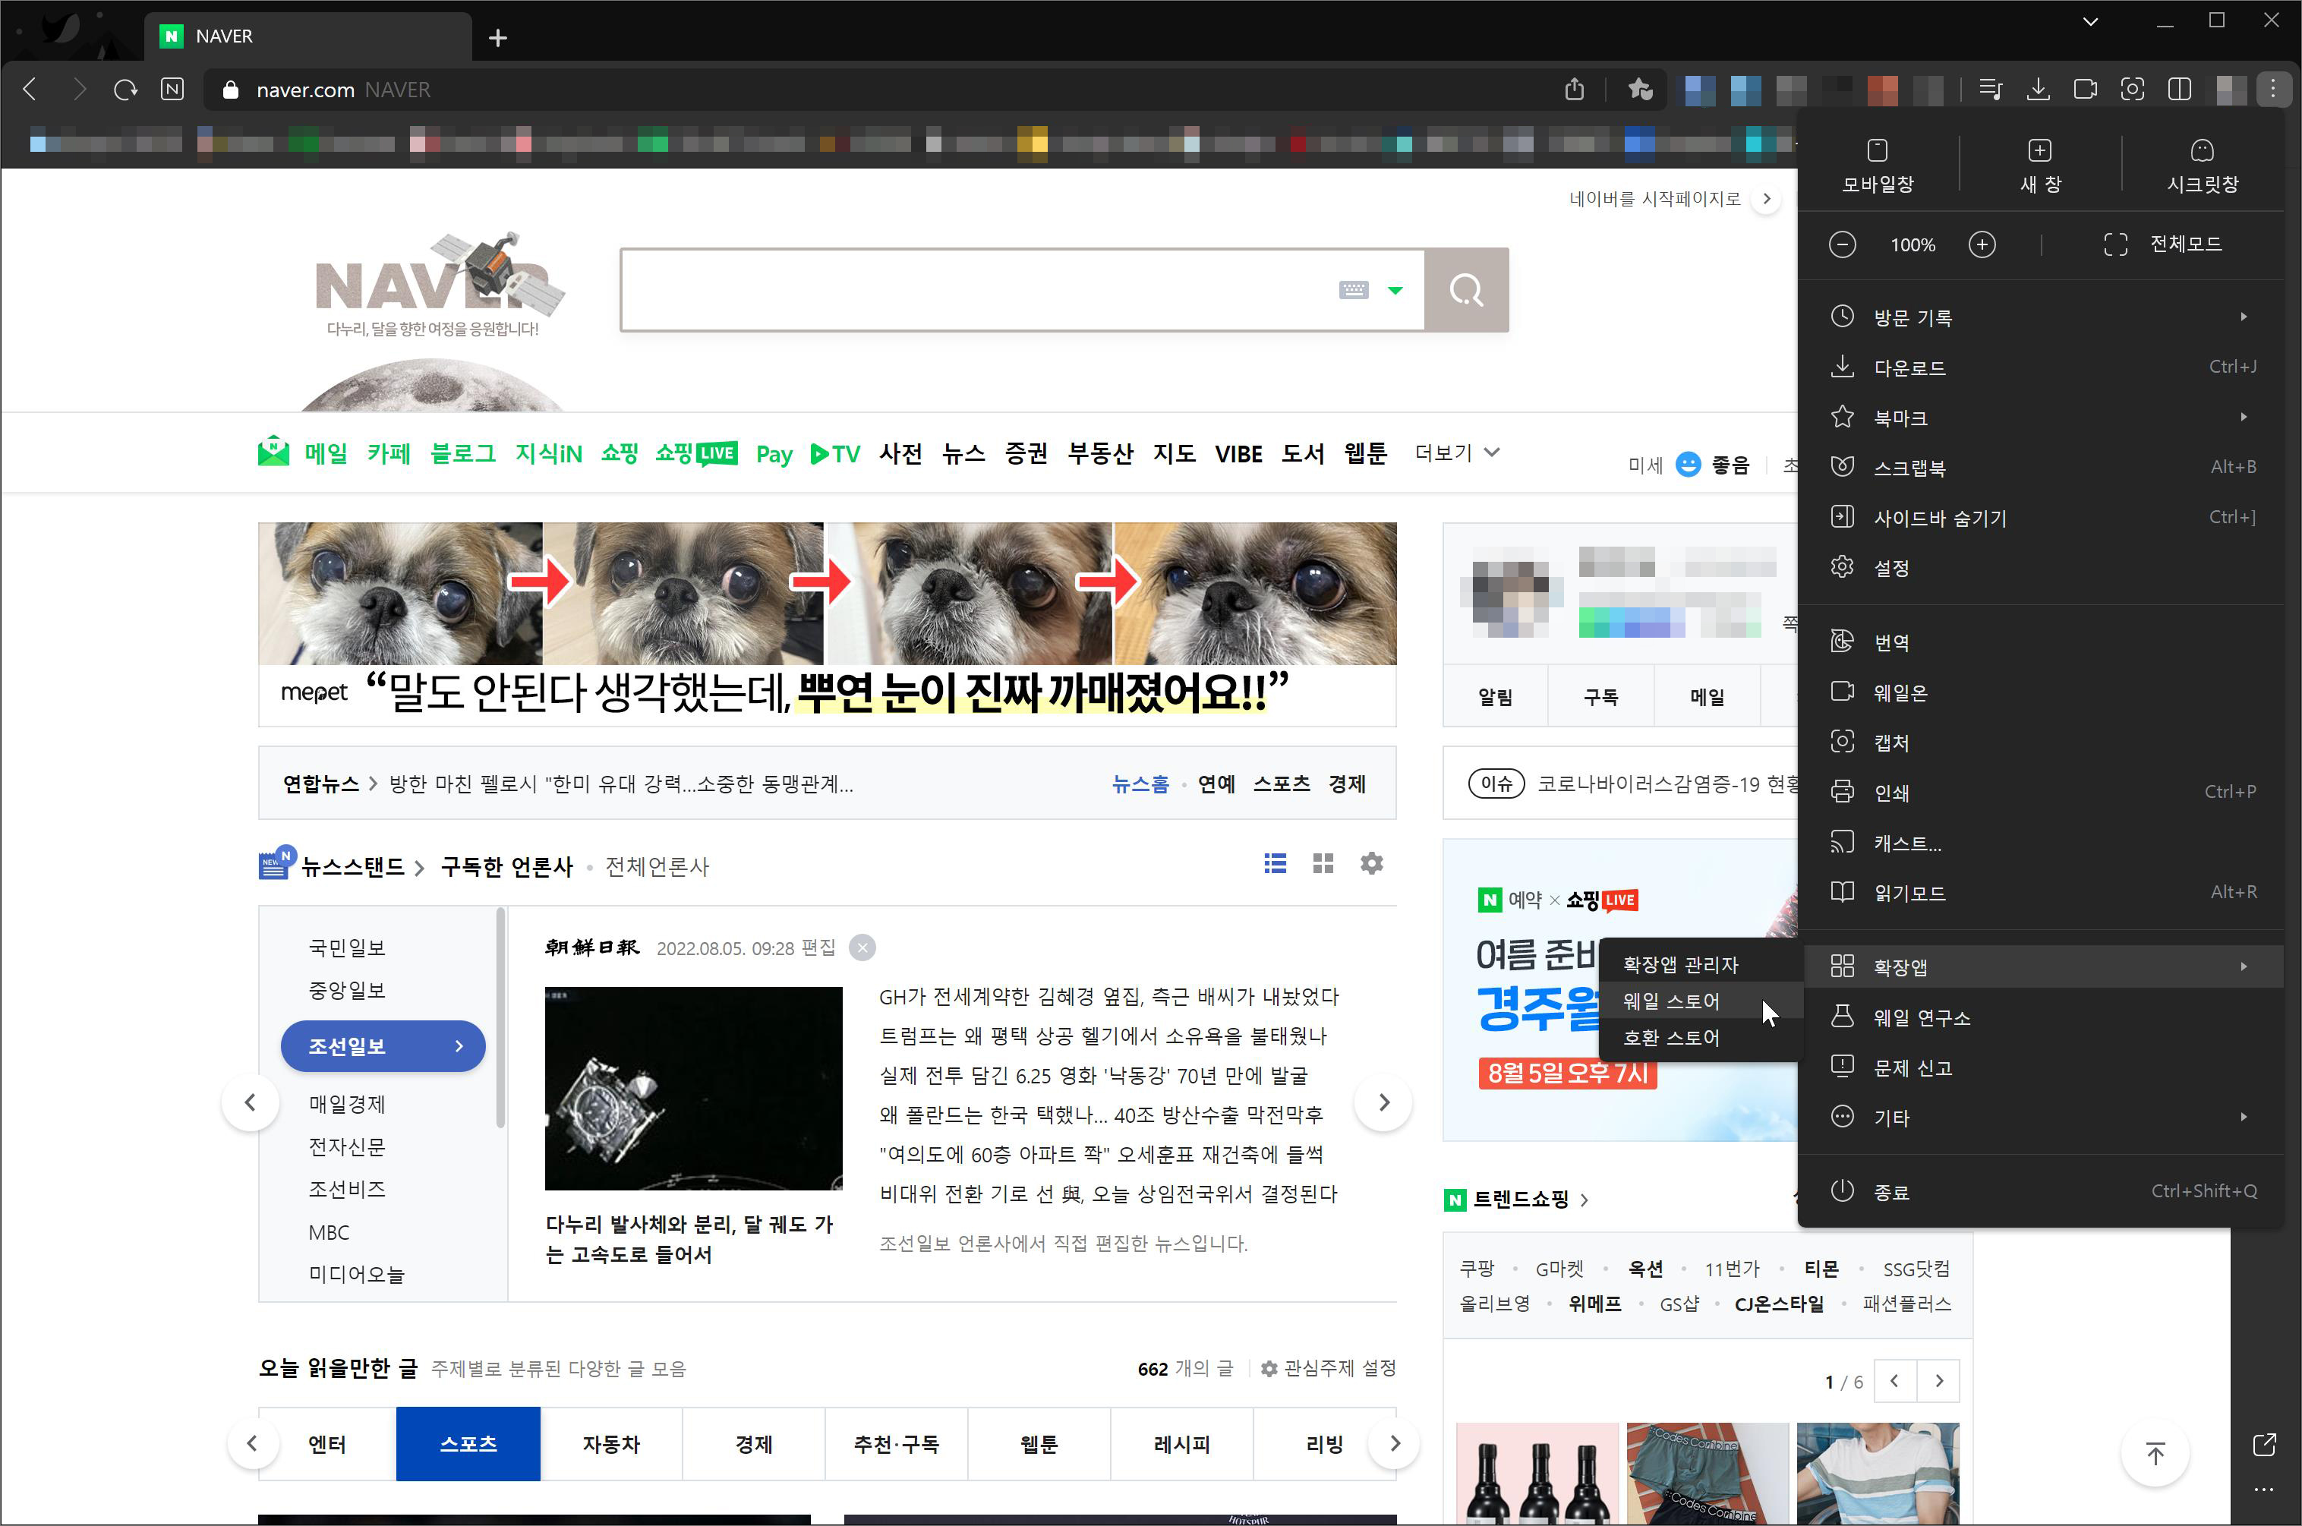Image resolution: width=2302 pixels, height=1526 pixels.
Task: Click the three-dot Whale menu button
Action: [x=2273, y=90]
